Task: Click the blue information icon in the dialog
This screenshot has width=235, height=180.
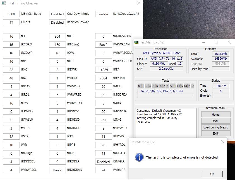Action: click(139, 157)
